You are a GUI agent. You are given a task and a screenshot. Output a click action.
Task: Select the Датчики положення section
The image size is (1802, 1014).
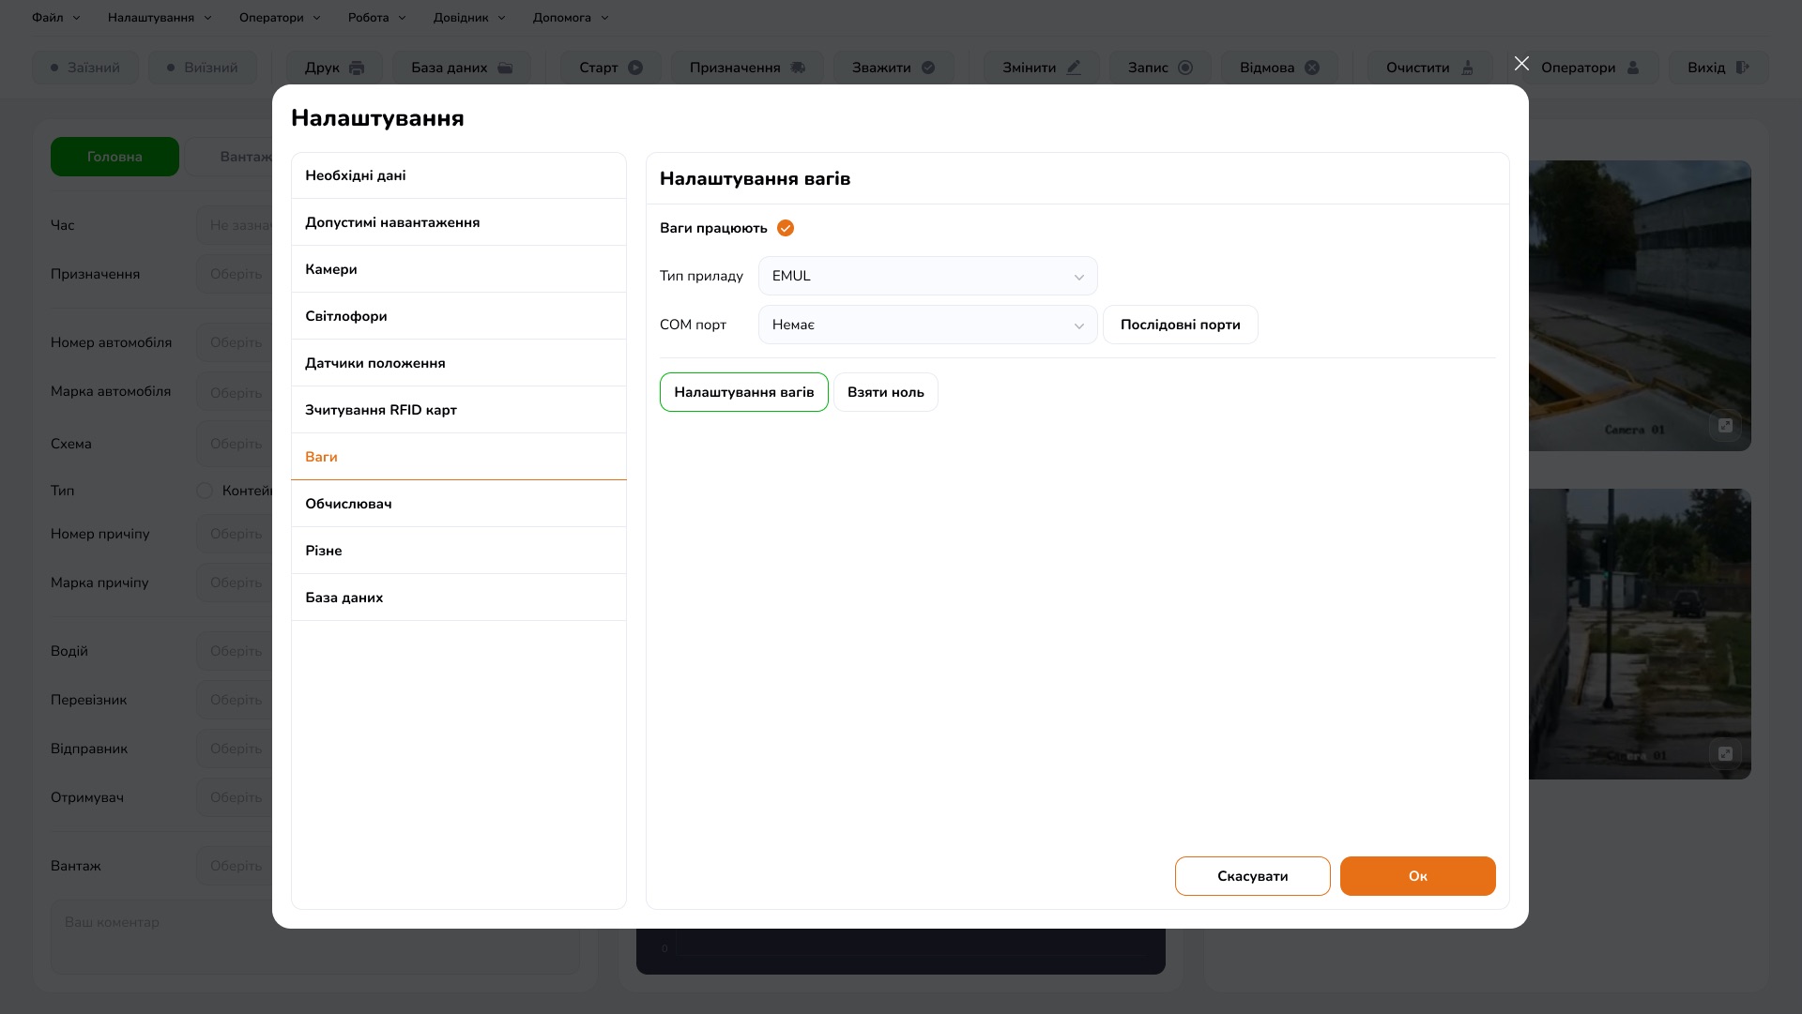tap(459, 363)
